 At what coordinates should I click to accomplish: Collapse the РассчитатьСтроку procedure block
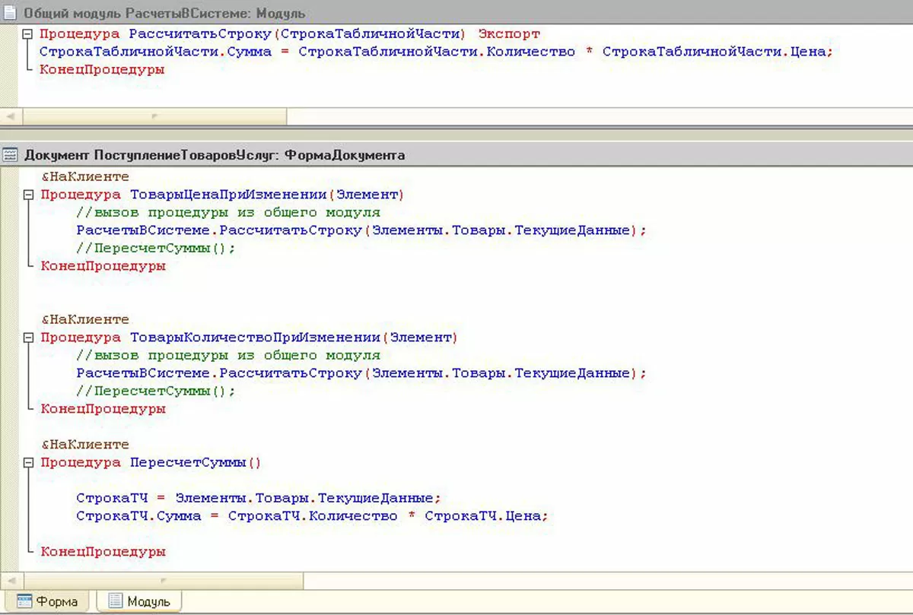pos(27,34)
